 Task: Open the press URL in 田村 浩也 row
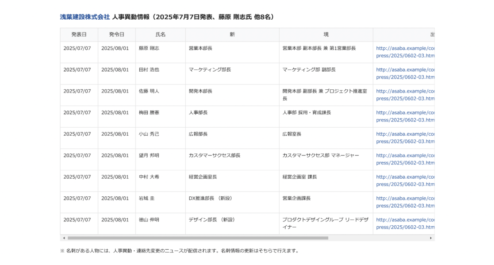click(405, 74)
